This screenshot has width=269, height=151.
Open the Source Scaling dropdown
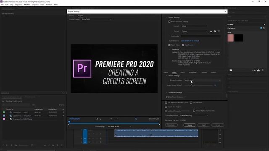pyautogui.click(x=97, y=19)
